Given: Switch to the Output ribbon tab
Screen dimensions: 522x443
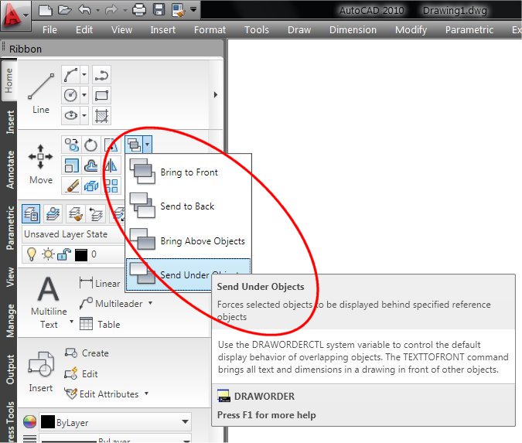Looking at the screenshot, I should (10, 370).
